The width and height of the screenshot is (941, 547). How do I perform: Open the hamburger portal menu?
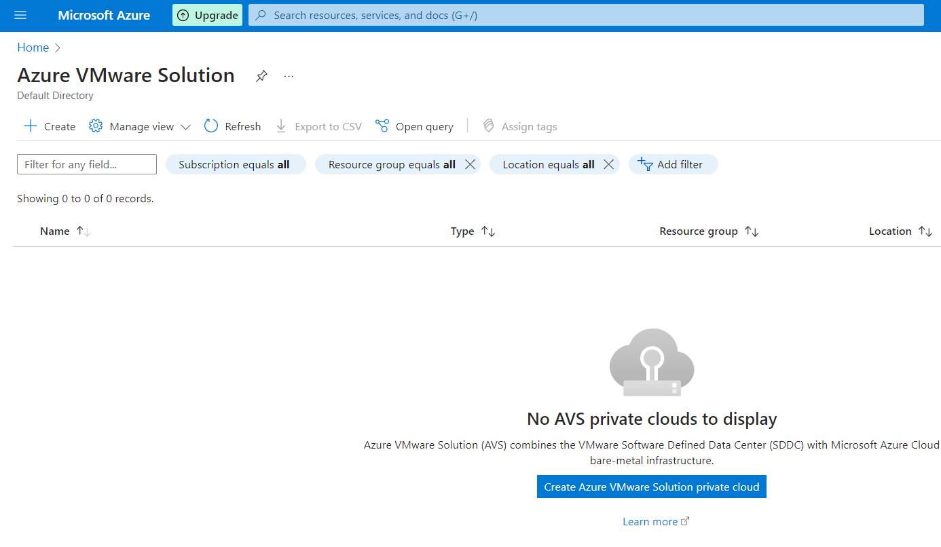20,15
